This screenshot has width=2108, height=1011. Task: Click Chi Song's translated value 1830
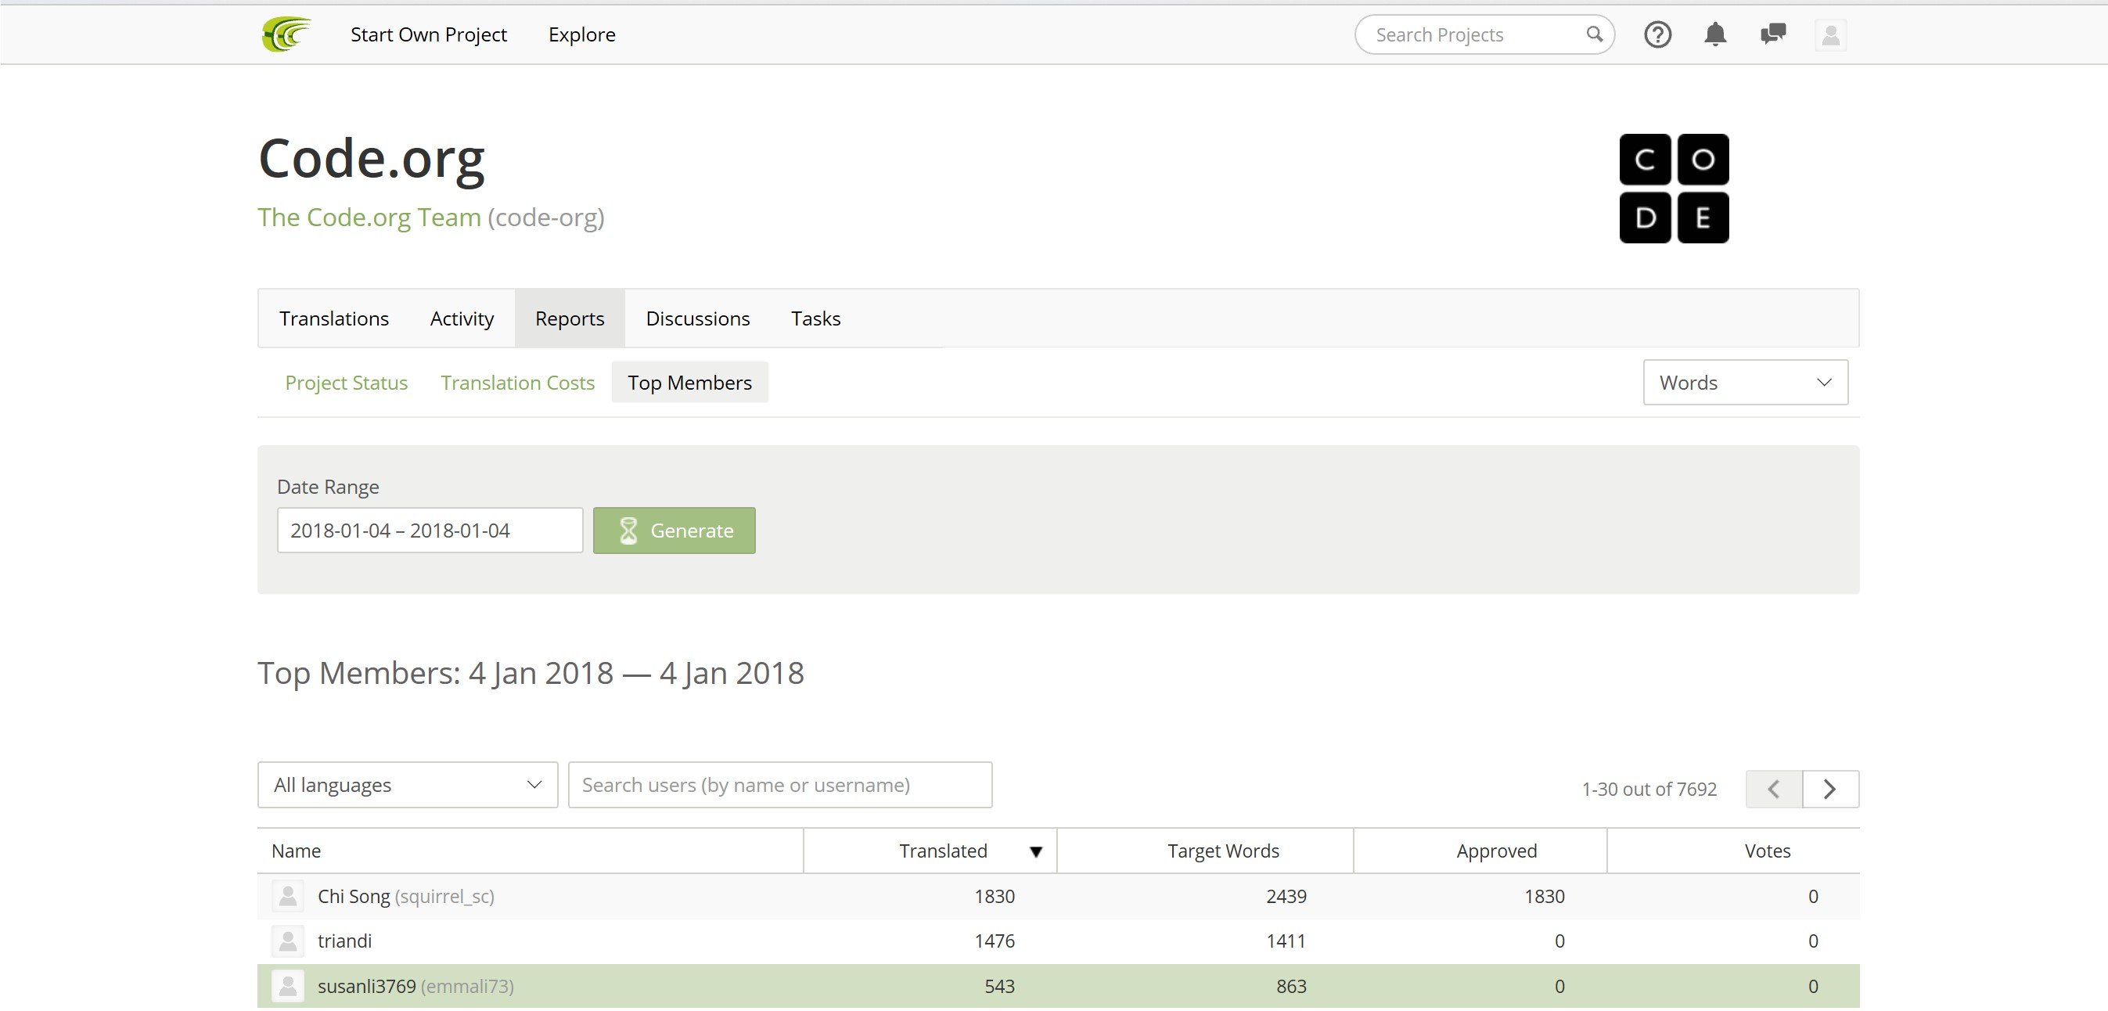994,895
